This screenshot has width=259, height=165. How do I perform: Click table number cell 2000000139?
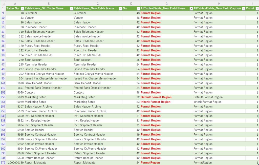coord(15,163)
